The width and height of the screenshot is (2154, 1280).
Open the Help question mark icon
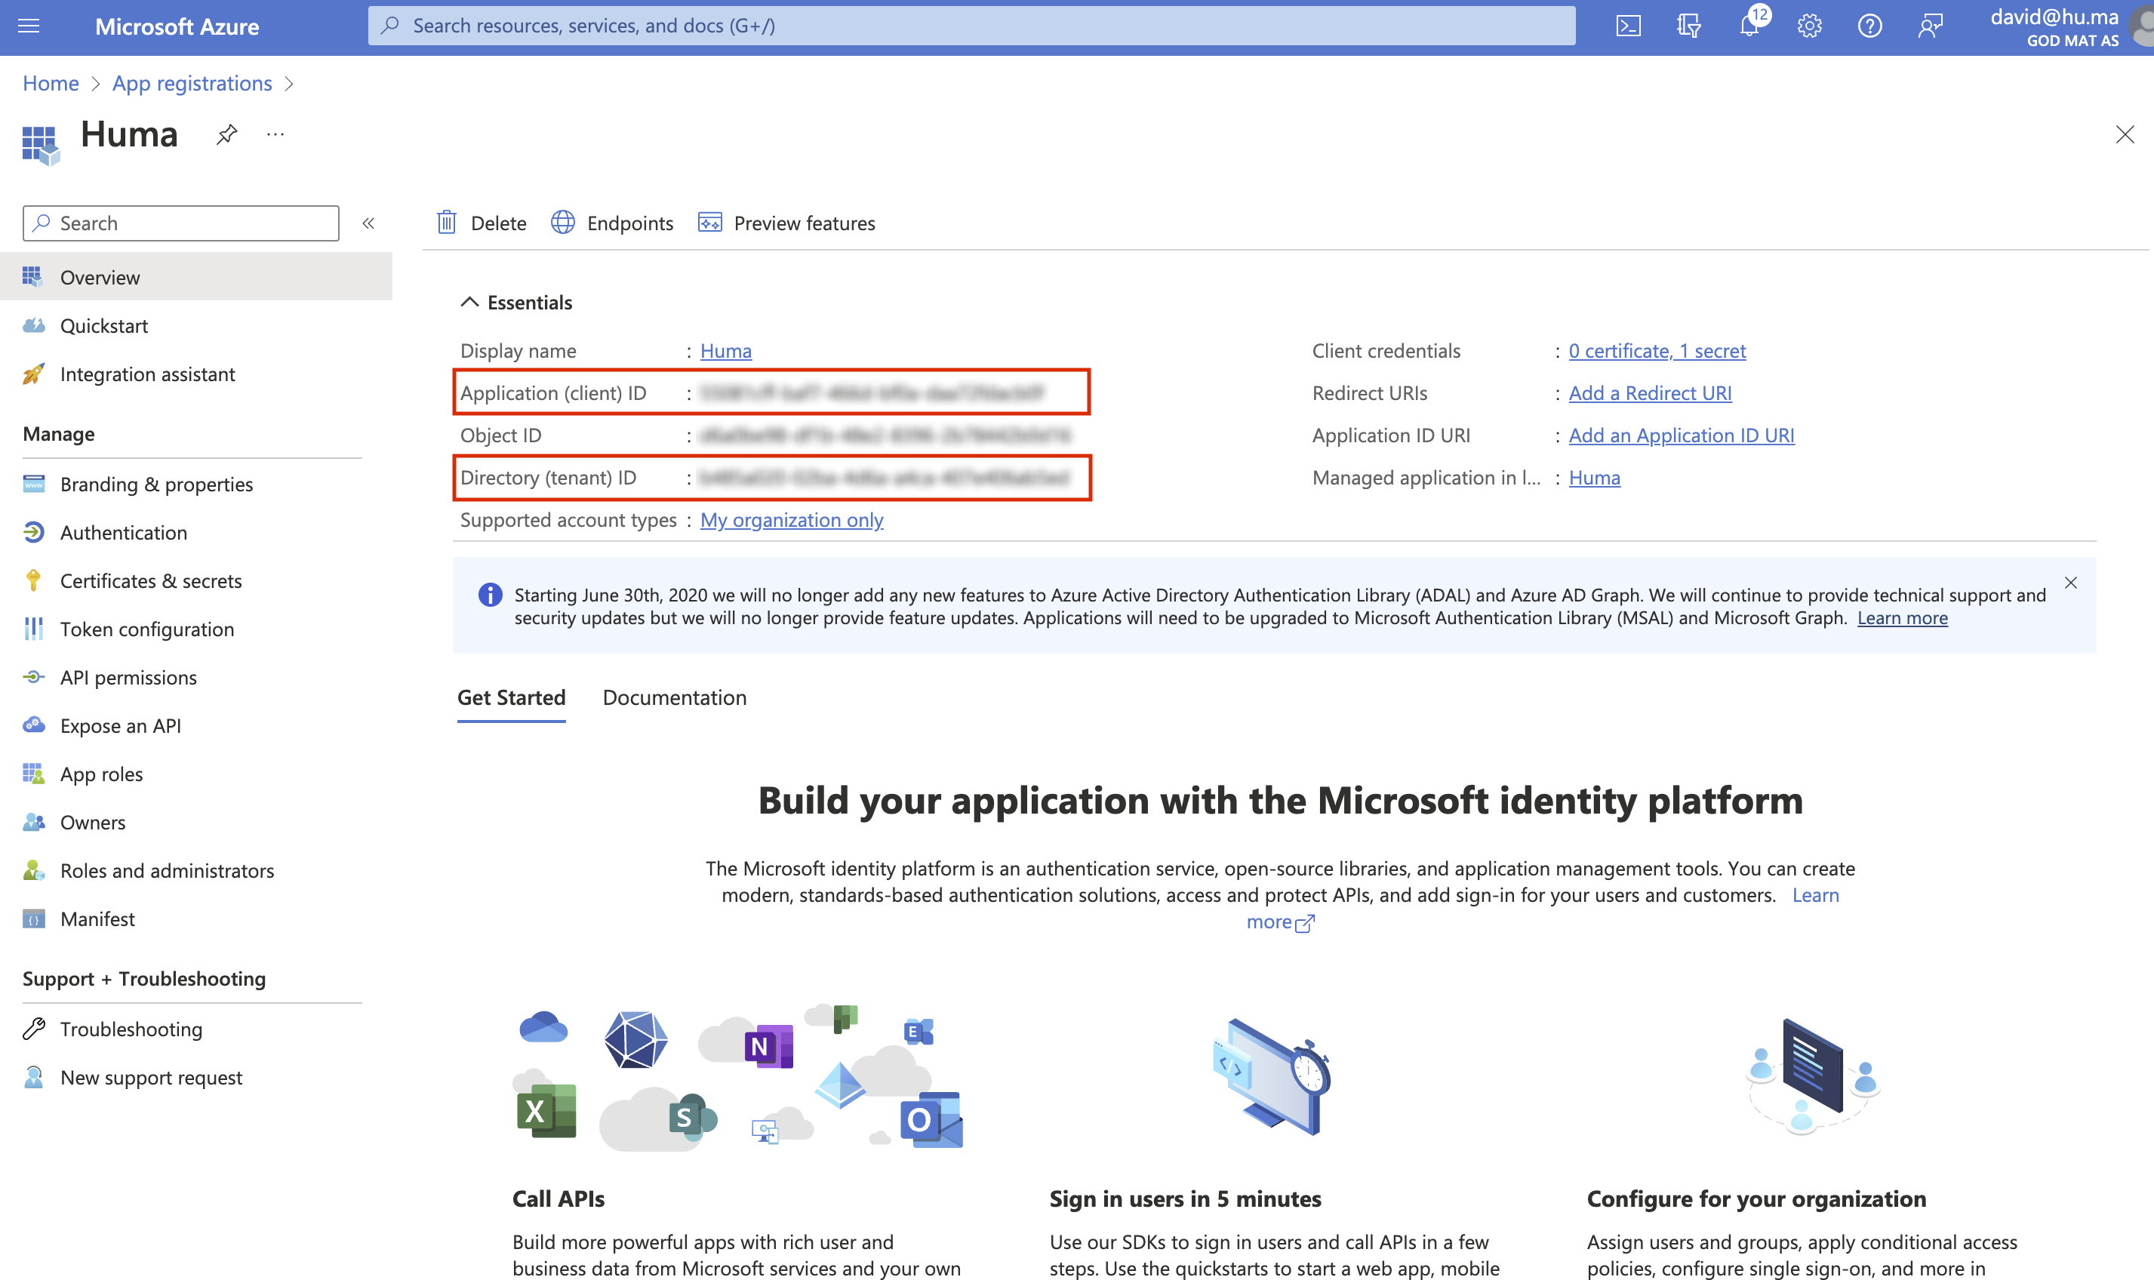(x=1869, y=26)
